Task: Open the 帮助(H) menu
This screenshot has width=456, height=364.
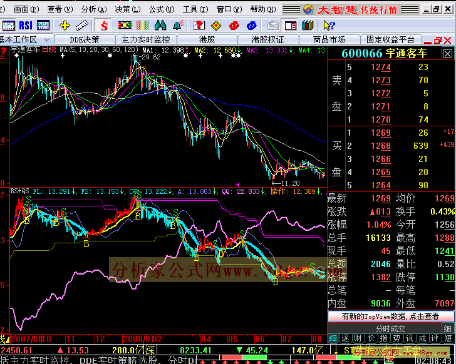Action: [x=263, y=9]
